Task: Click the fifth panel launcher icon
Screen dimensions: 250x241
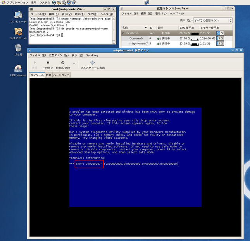Action: tap(74, 2)
